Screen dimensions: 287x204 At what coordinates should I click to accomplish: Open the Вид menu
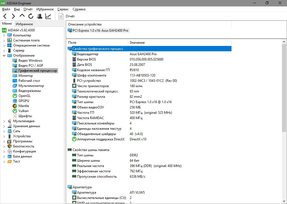[17, 9]
